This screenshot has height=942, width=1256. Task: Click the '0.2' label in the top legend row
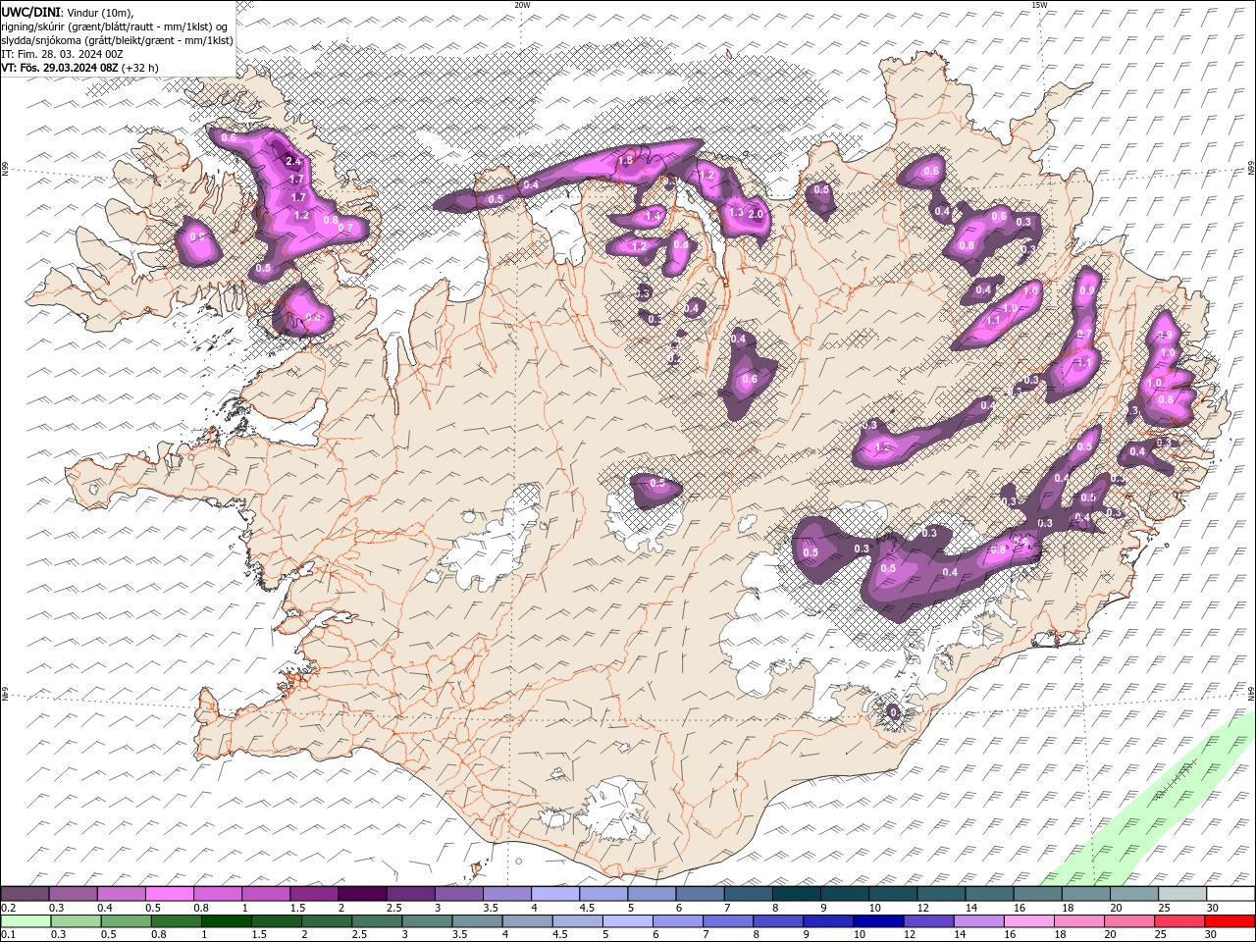[8, 908]
